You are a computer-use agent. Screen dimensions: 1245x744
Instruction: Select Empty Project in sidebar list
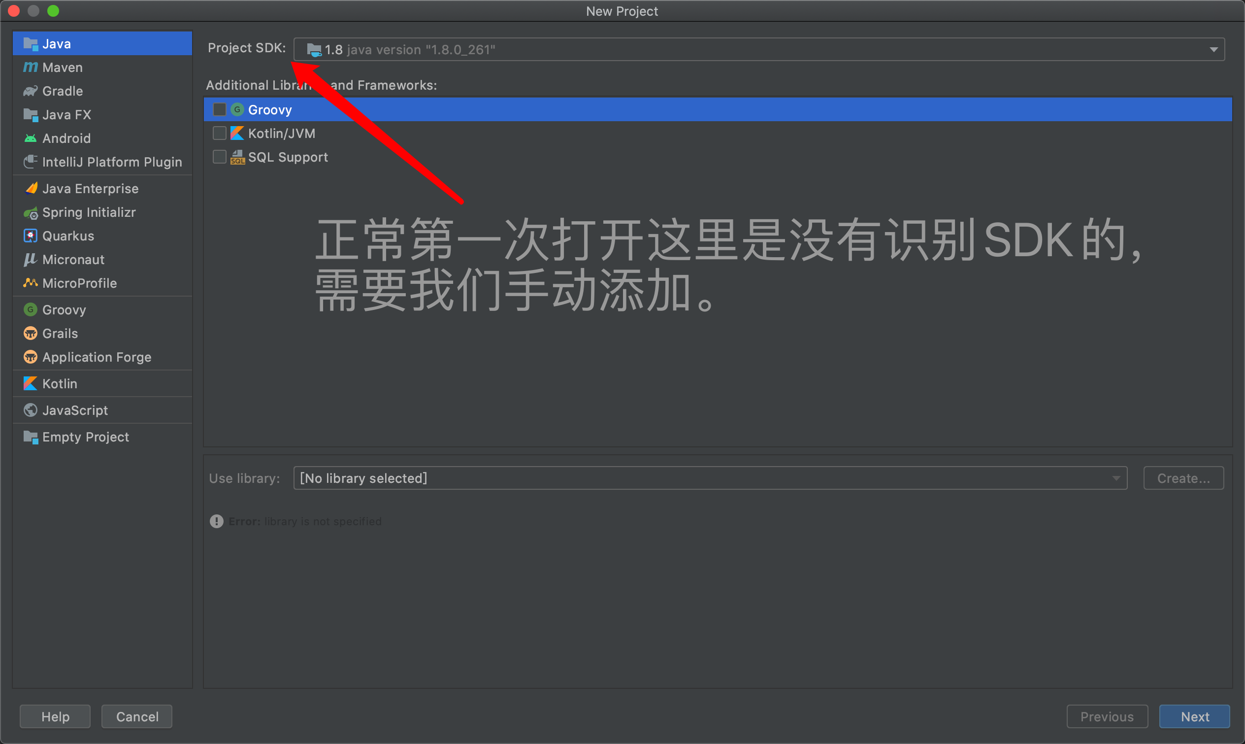click(85, 437)
